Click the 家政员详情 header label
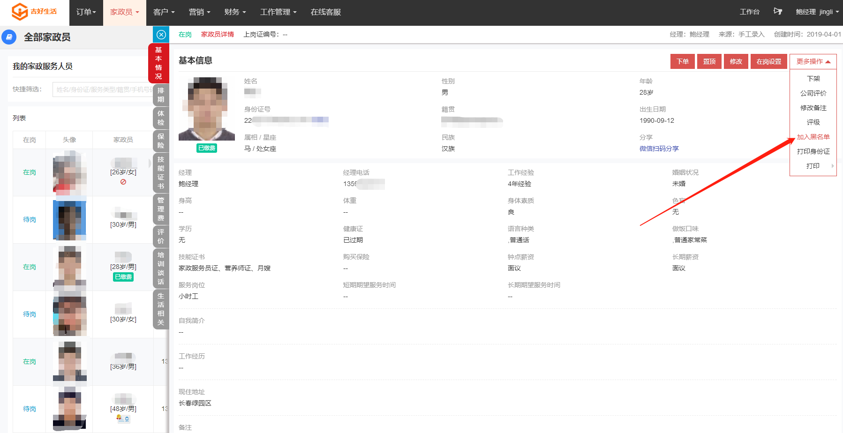The width and height of the screenshot is (843, 433). [x=218, y=35]
